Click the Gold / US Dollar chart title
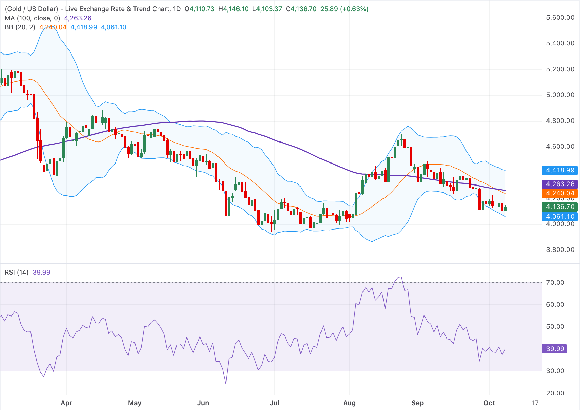This screenshot has height=414, width=580. pyautogui.click(x=93, y=9)
